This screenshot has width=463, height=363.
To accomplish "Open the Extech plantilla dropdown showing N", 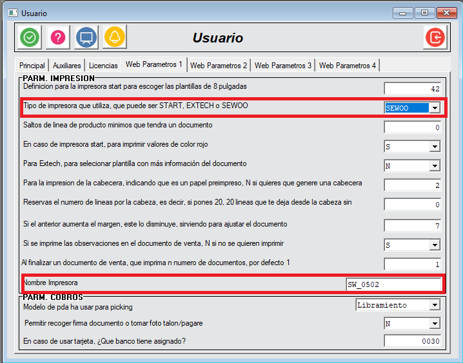I will click(435, 166).
